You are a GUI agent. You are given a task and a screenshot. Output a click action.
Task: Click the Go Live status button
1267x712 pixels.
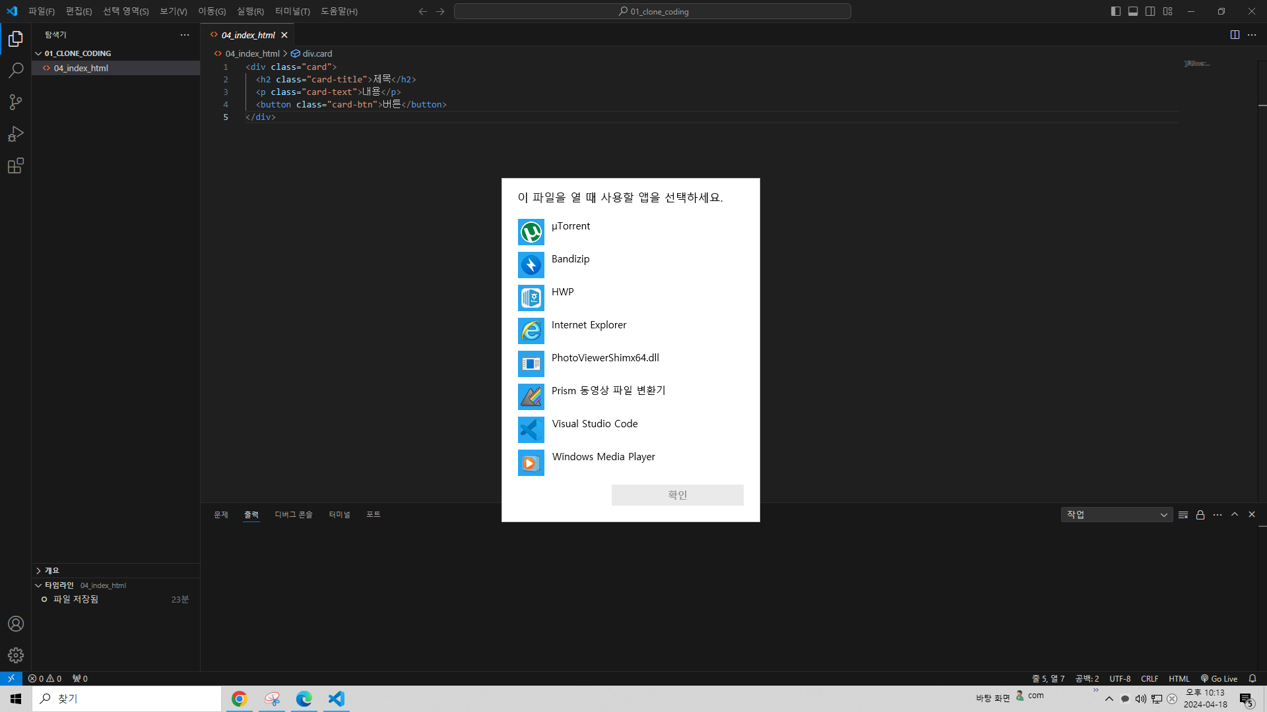pos(1219,679)
